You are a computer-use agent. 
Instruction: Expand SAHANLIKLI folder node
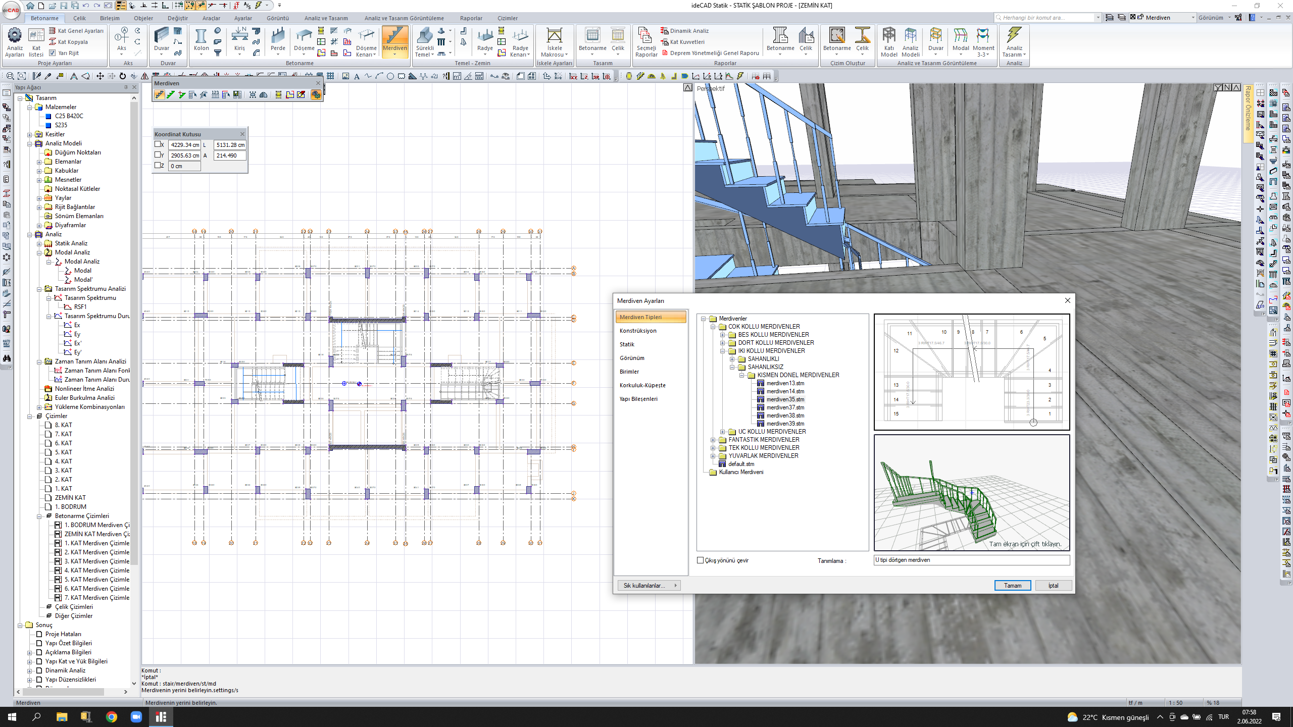(732, 359)
